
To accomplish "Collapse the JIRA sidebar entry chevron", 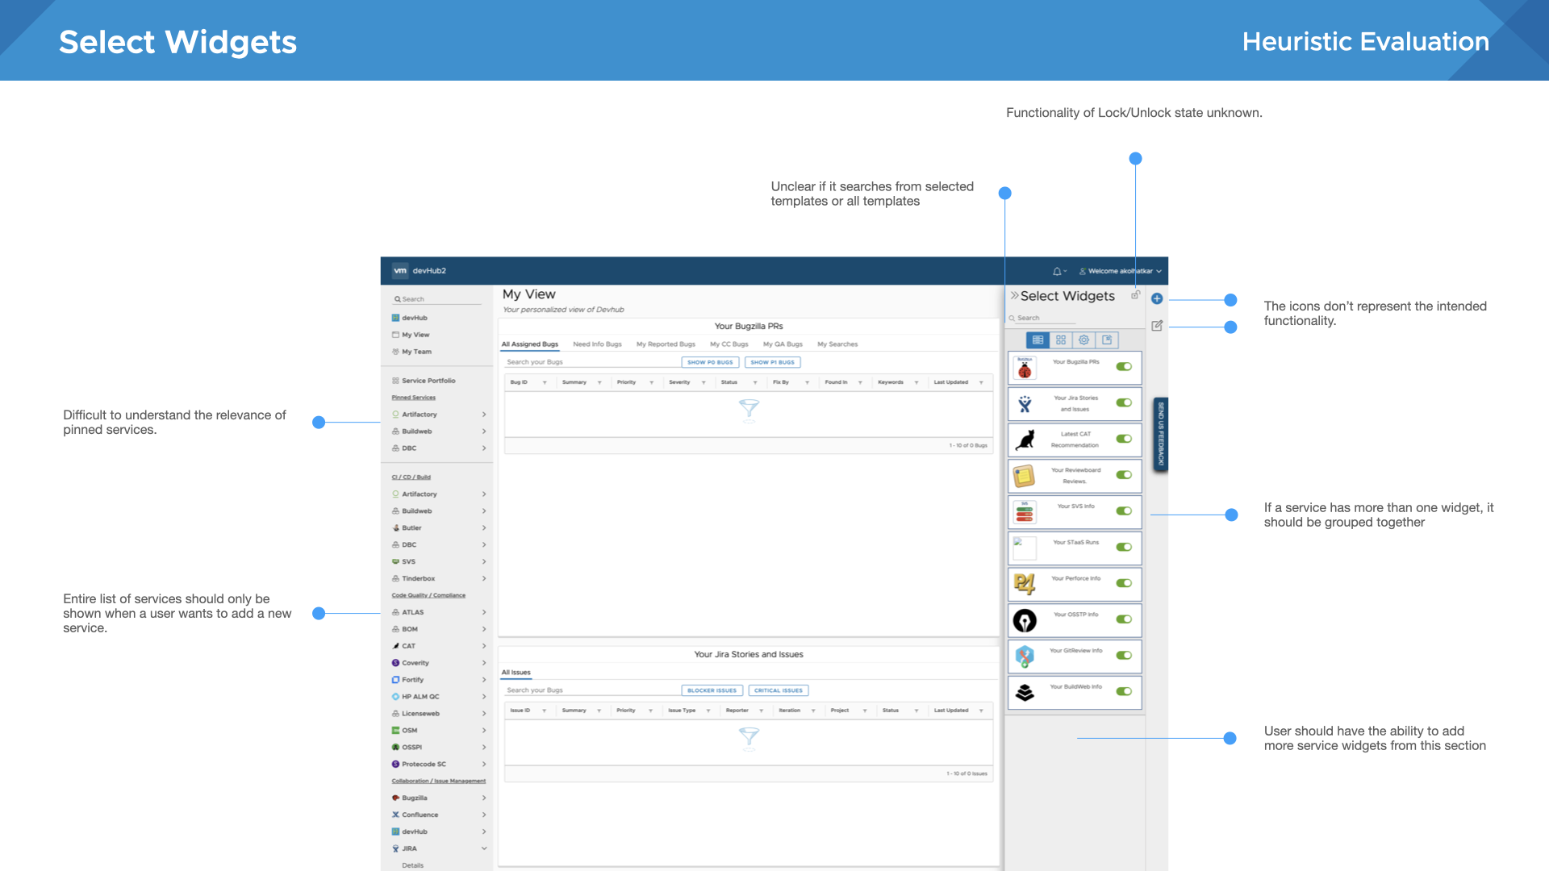I will [x=484, y=848].
